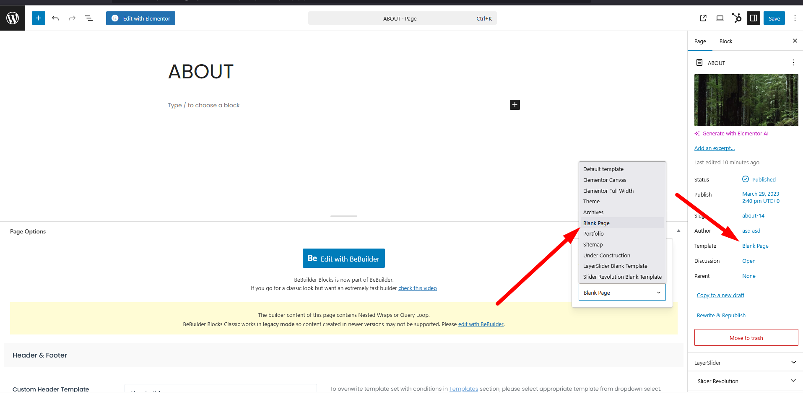Open the device preview icon
This screenshot has width=803, height=394.
[720, 18]
